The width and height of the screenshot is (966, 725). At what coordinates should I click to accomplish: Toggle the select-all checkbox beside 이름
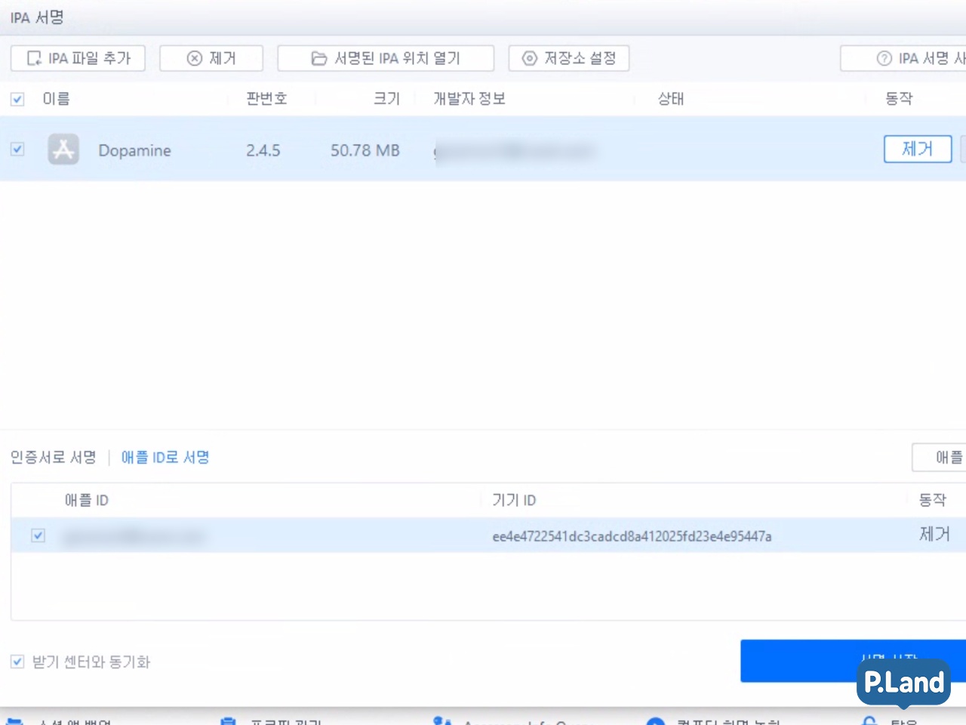(17, 99)
